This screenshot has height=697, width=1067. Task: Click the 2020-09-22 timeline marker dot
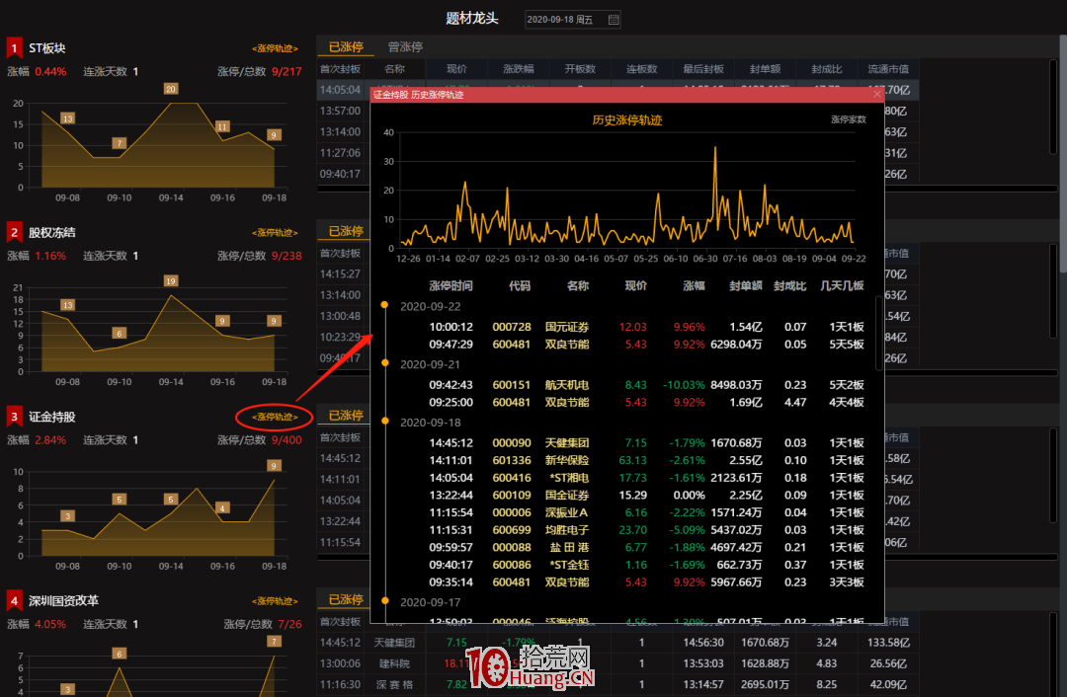385,305
